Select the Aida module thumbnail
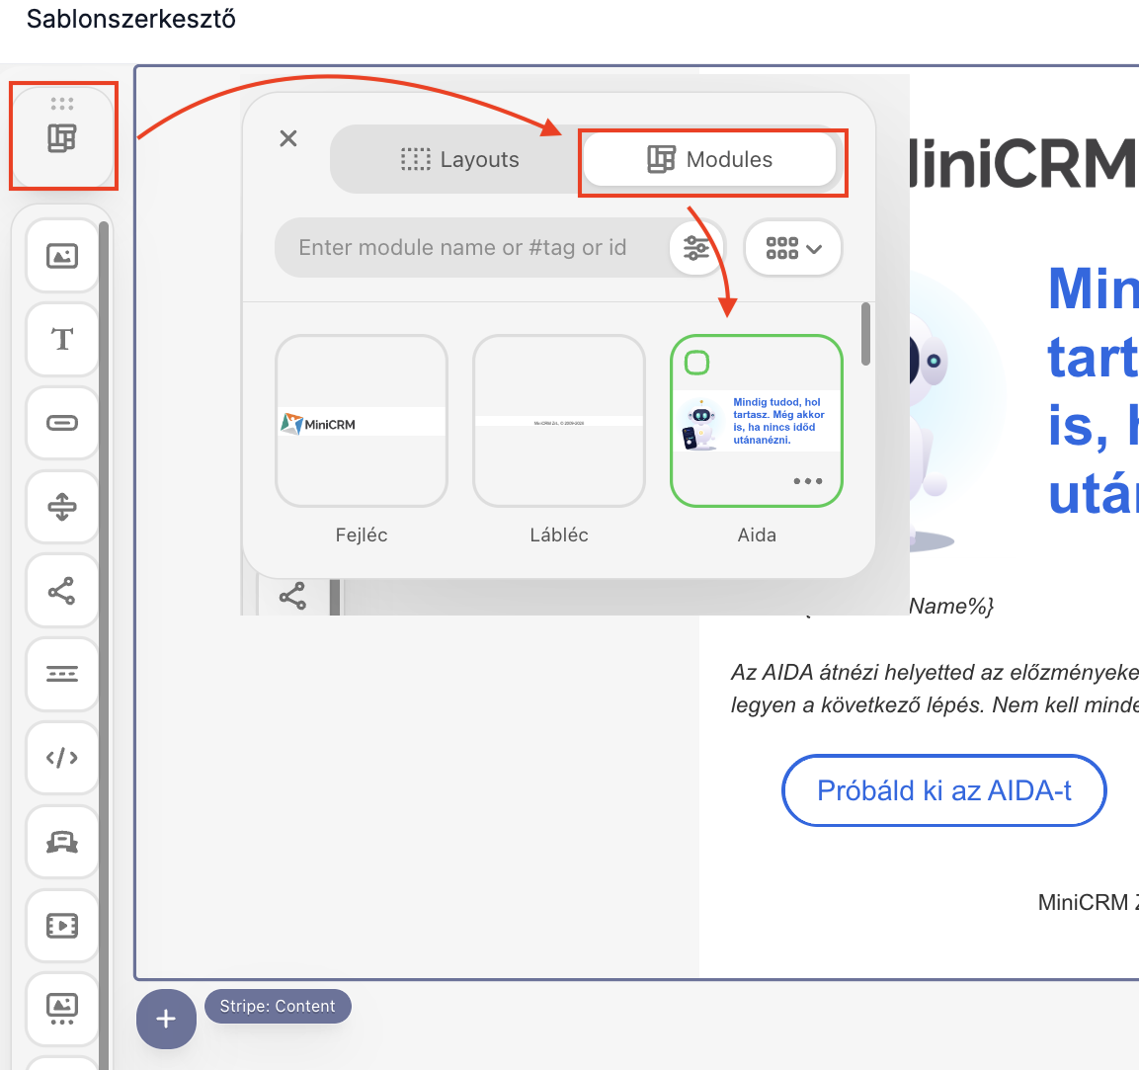 tap(756, 421)
